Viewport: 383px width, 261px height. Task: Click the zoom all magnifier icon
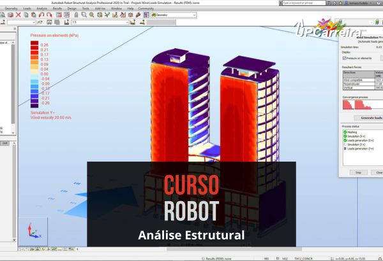pos(91,15)
